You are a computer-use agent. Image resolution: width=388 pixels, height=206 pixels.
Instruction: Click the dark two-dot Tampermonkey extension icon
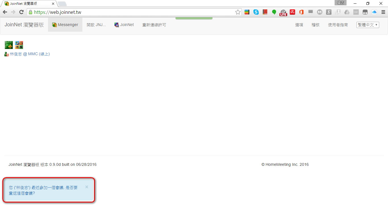coord(365,12)
